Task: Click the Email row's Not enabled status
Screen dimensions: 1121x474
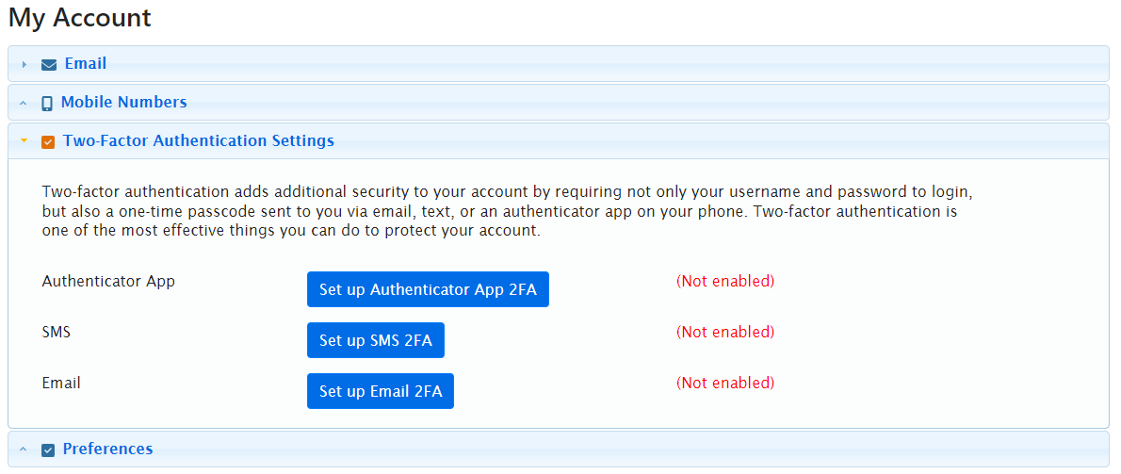Action: click(725, 384)
